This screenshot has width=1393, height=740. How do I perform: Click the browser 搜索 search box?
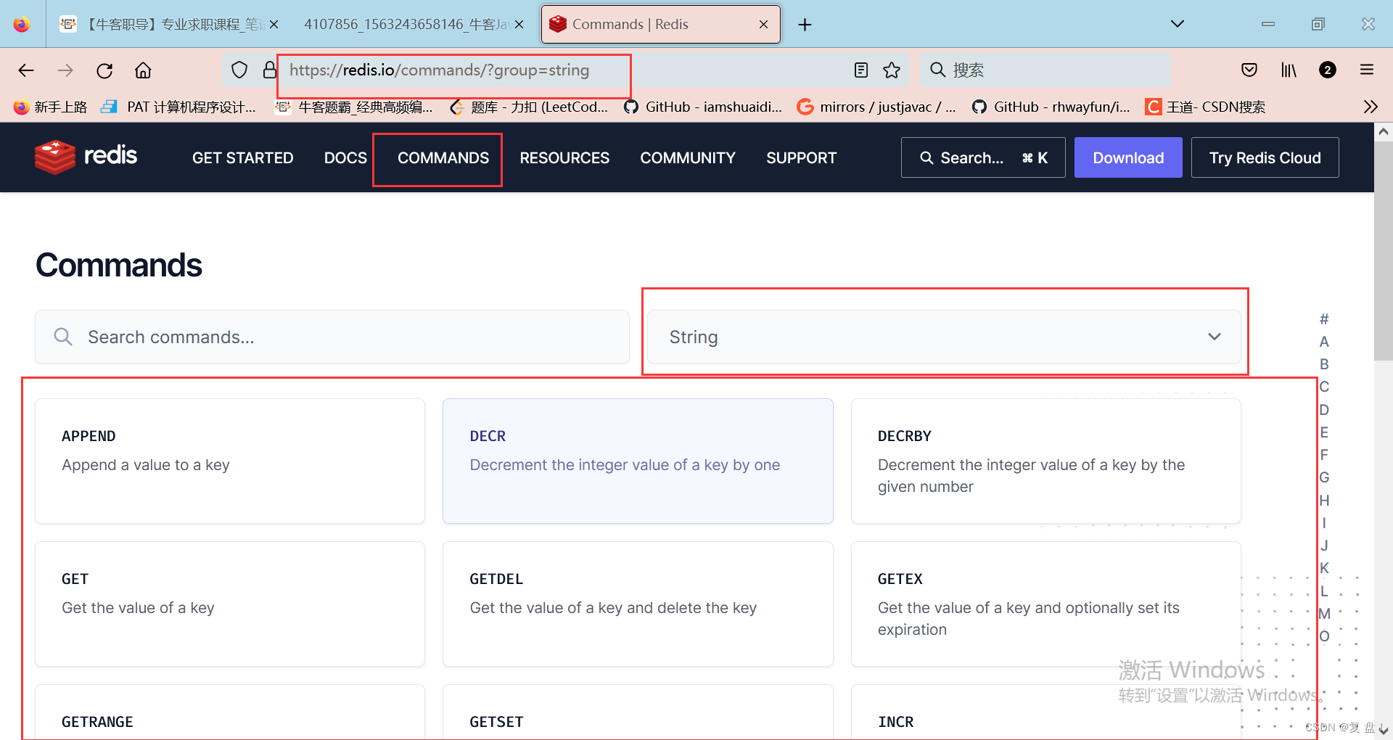pyautogui.click(x=1045, y=70)
